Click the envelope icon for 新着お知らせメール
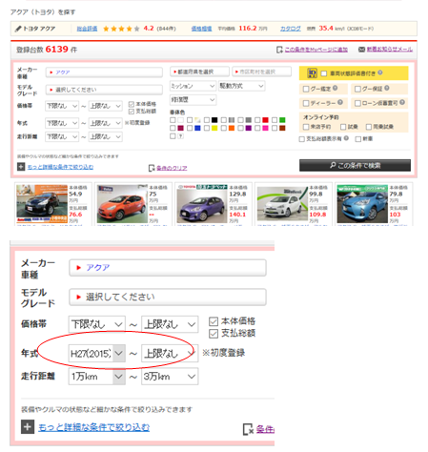This screenshot has height=452, width=428. point(361,50)
